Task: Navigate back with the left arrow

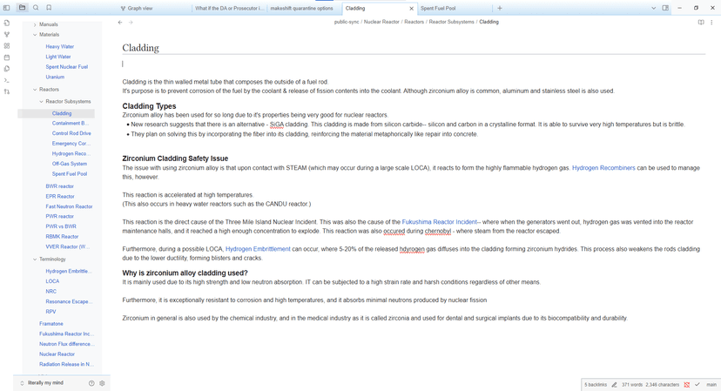Action: tap(120, 22)
